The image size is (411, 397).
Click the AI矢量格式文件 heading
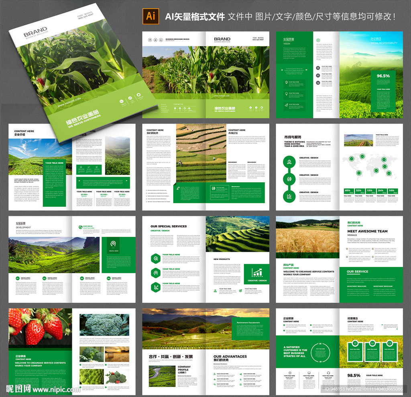195,17
